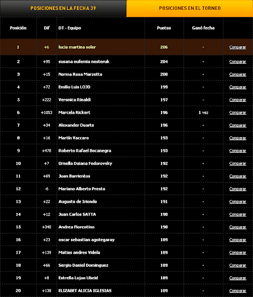Click the Posición column header

point(18,28)
